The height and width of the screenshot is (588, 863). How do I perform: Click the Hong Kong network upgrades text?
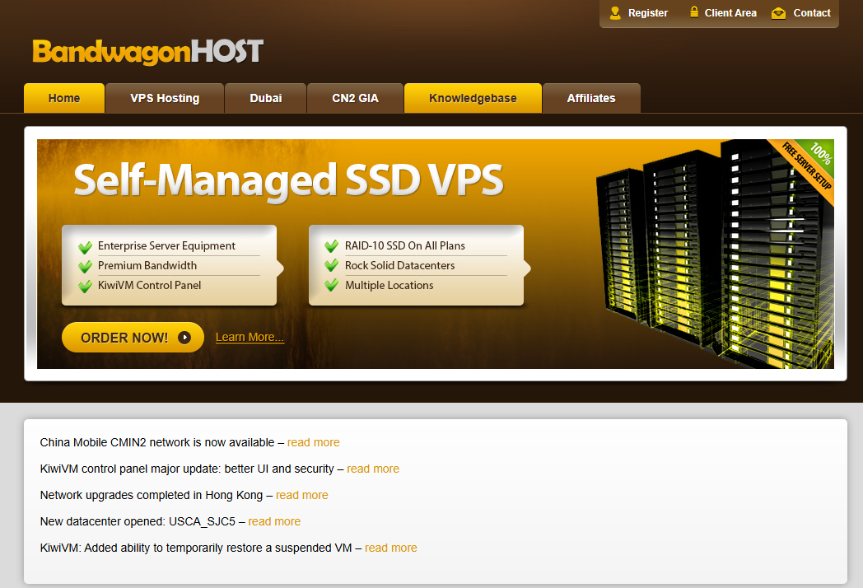tap(152, 496)
